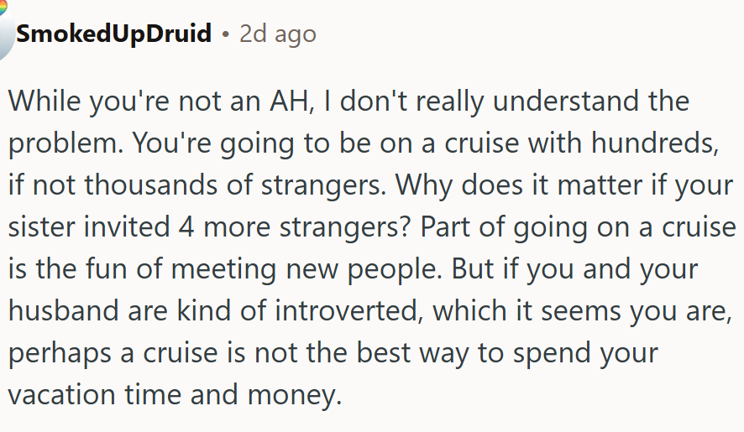The height and width of the screenshot is (432, 744).
Task: Click the word "introverted," in the comment
Action: click(x=340, y=310)
